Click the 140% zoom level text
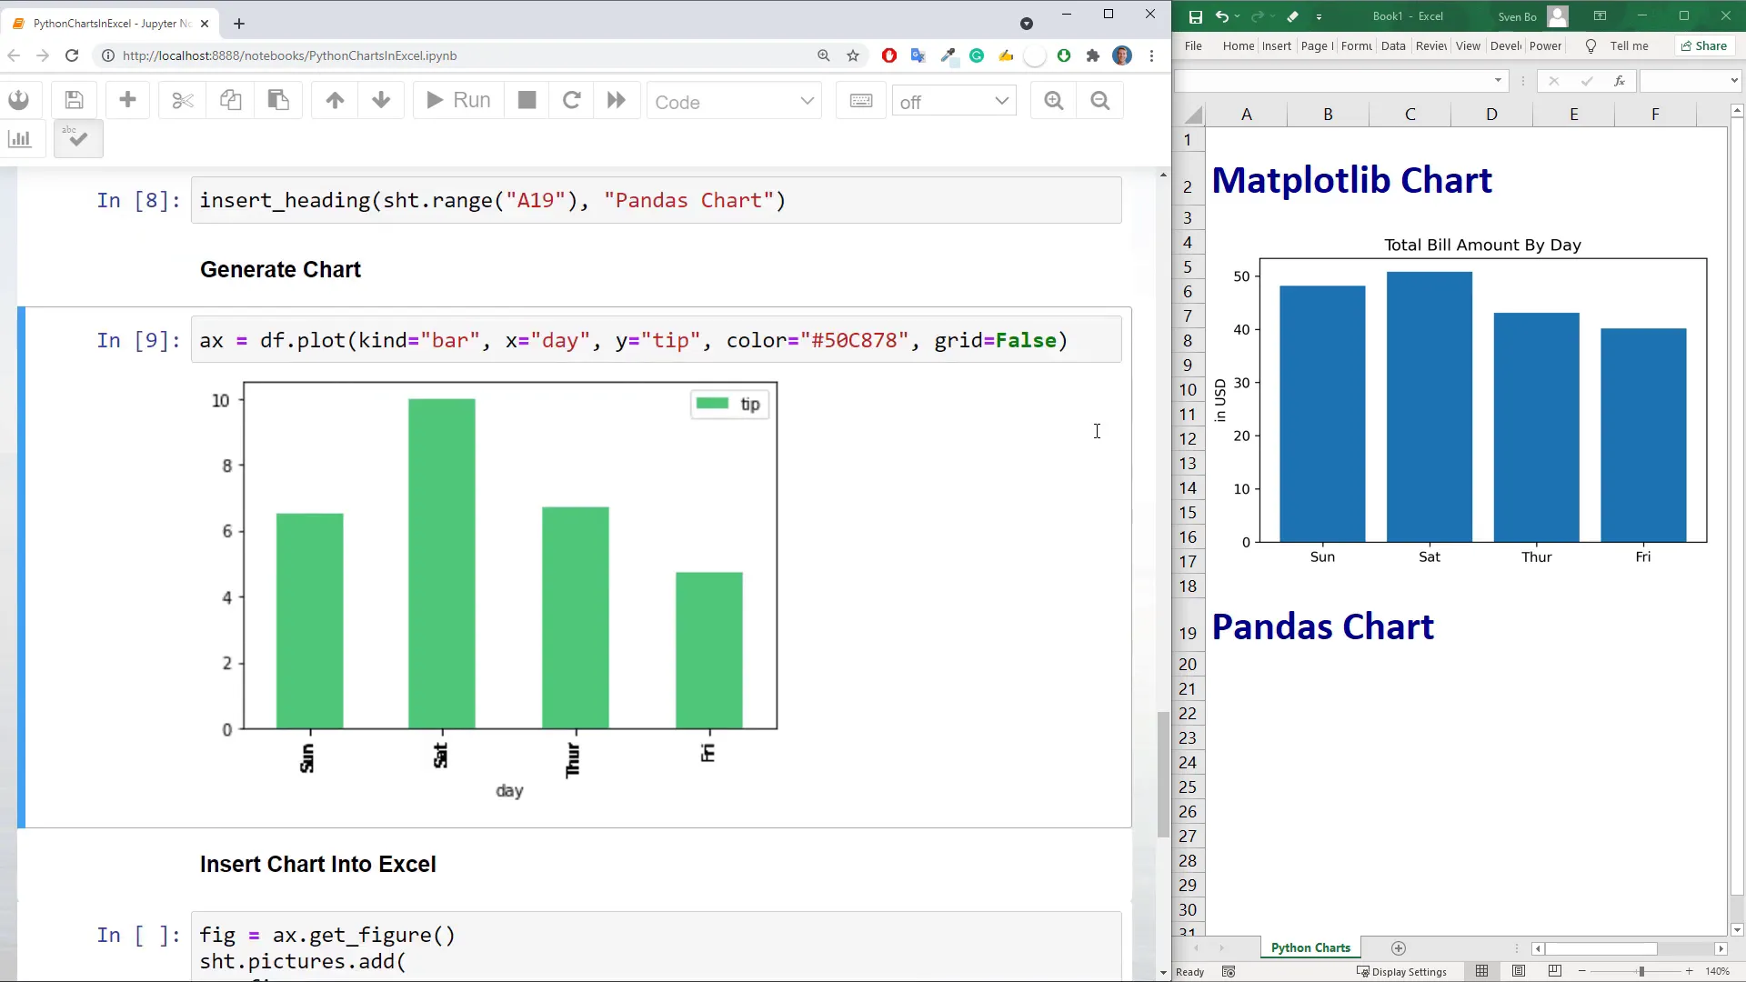The width and height of the screenshot is (1746, 982). coord(1717,971)
